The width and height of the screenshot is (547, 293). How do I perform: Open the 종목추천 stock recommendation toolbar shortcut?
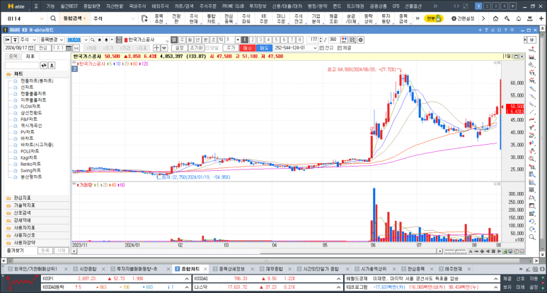(x=159, y=19)
